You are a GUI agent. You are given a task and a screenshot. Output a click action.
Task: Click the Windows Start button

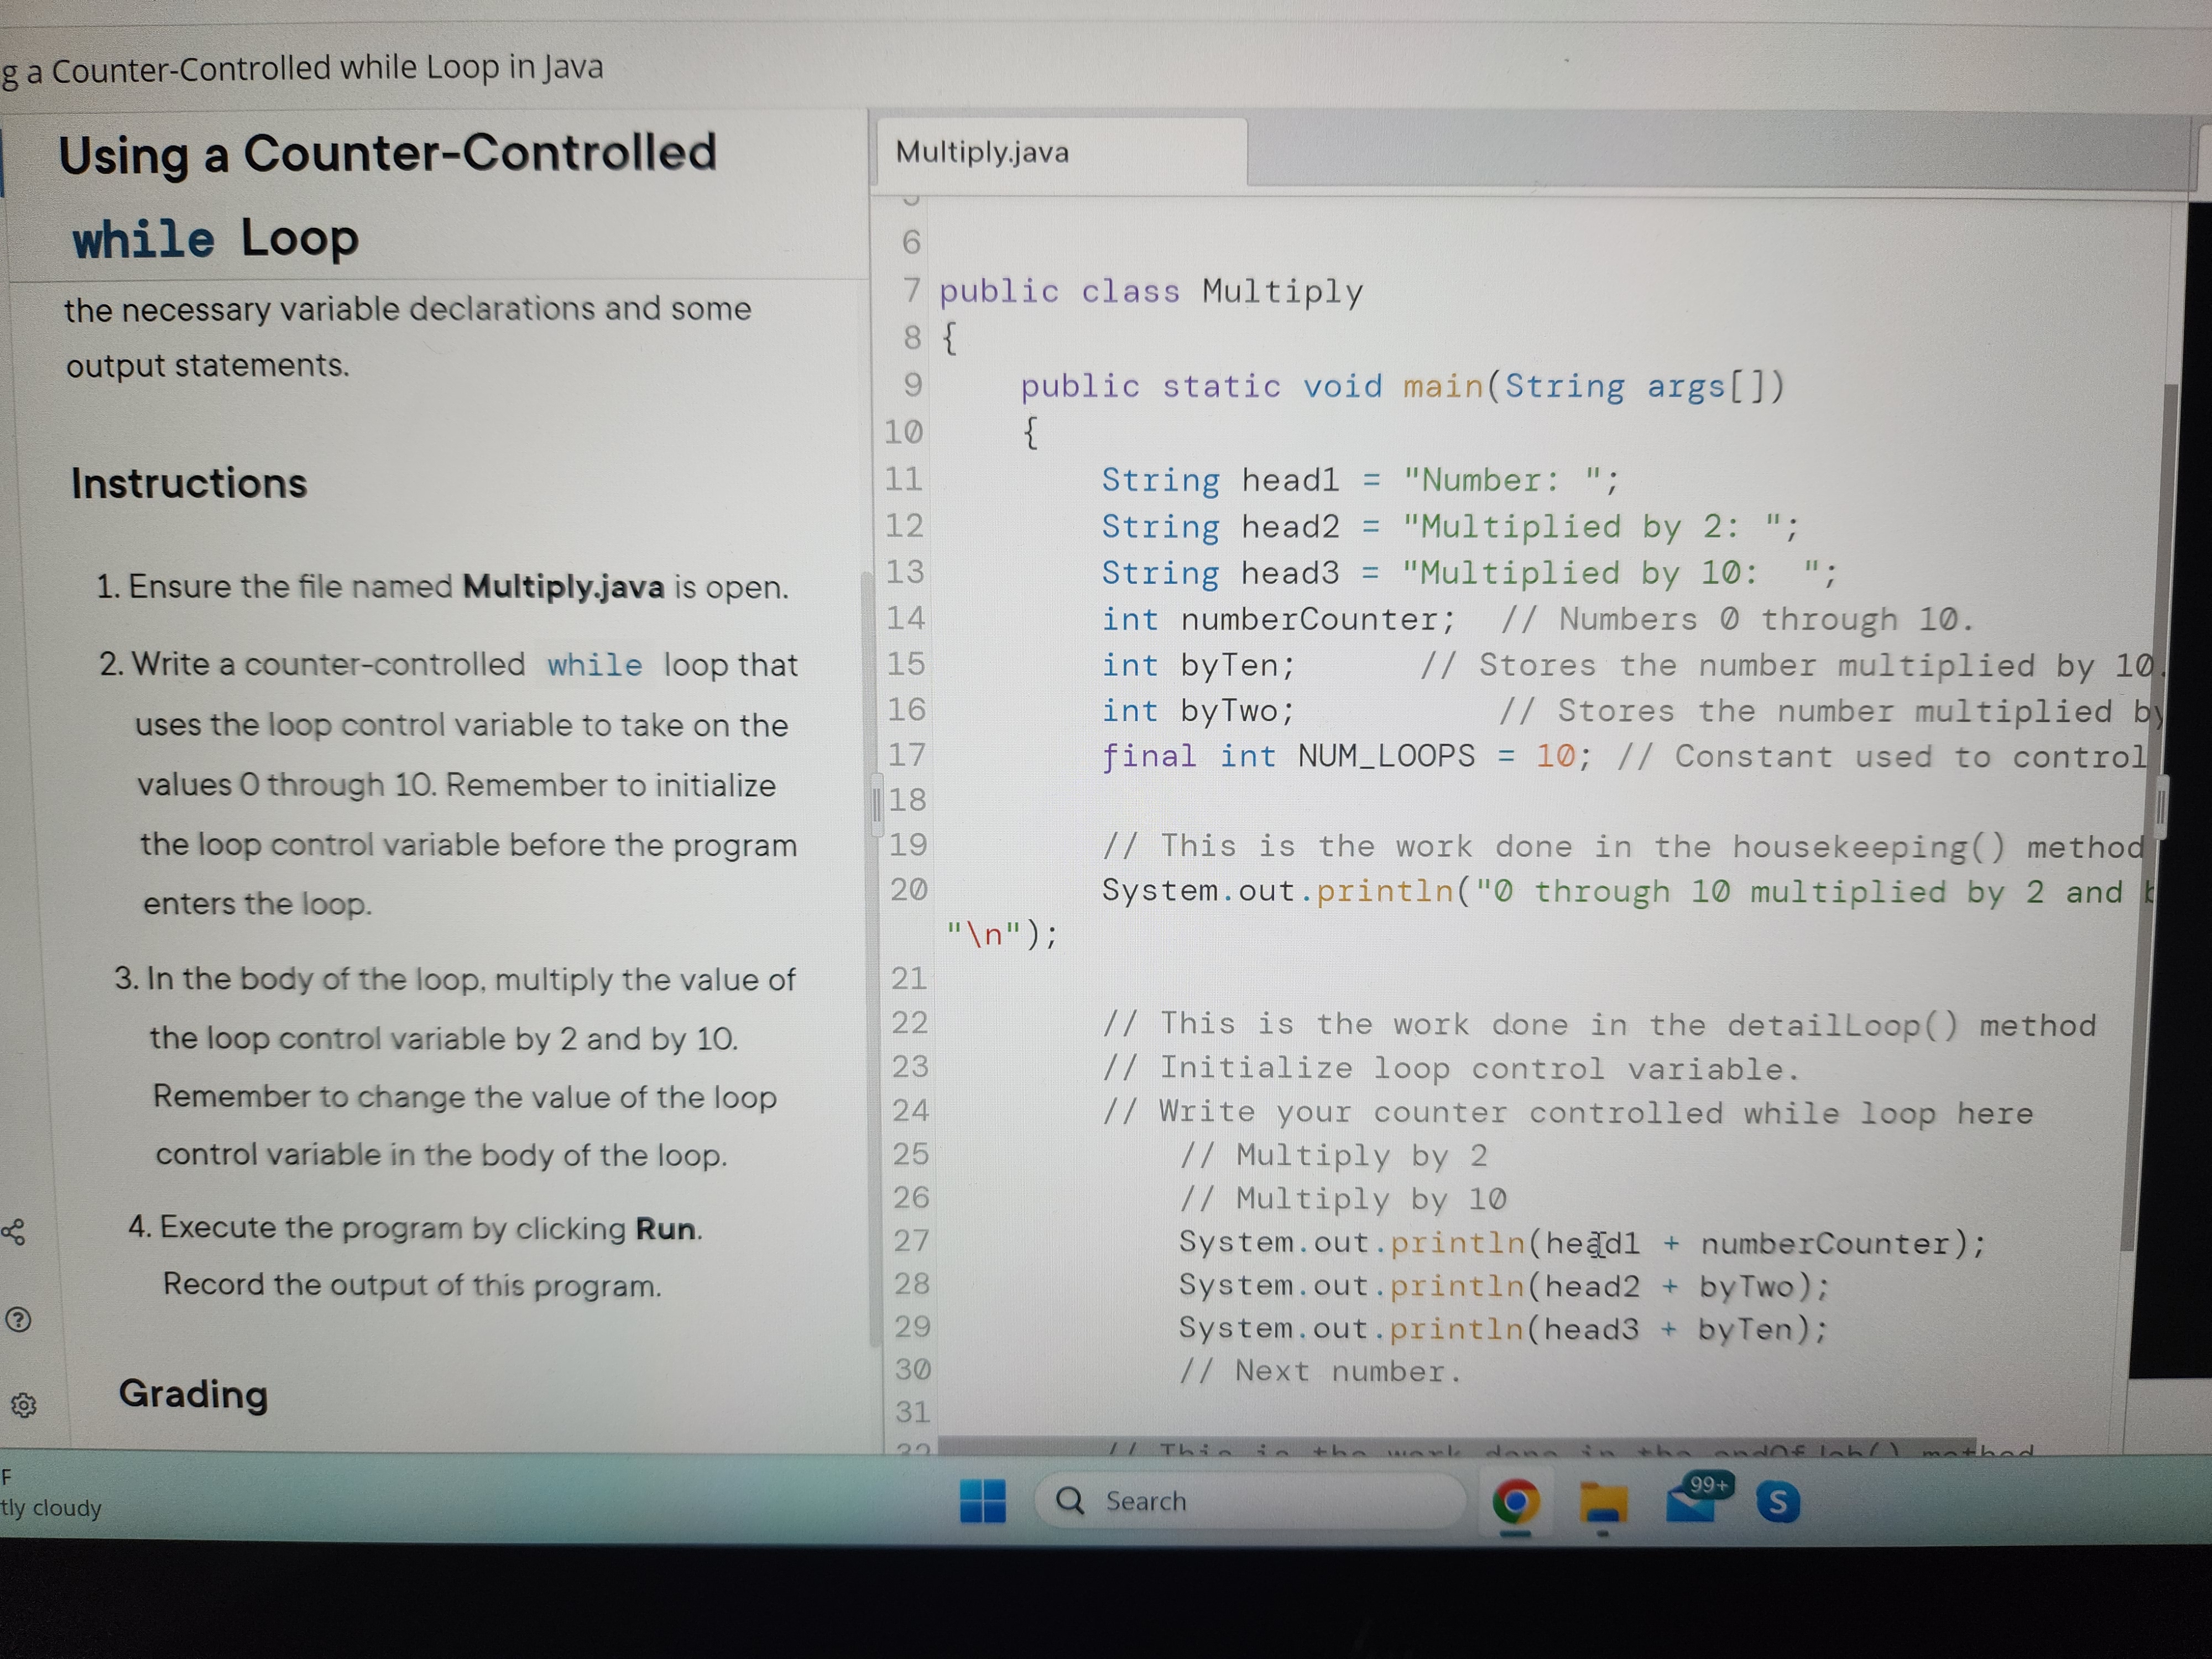pyautogui.click(x=983, y=1500)
